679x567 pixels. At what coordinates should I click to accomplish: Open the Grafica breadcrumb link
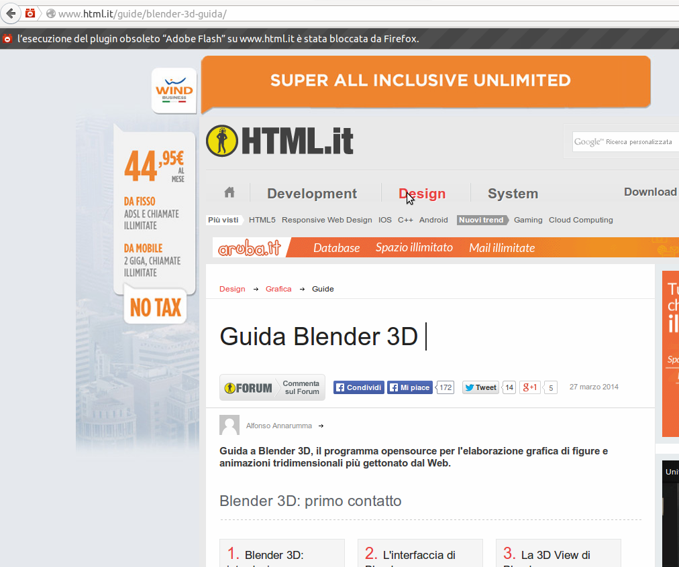pos(278,289)
